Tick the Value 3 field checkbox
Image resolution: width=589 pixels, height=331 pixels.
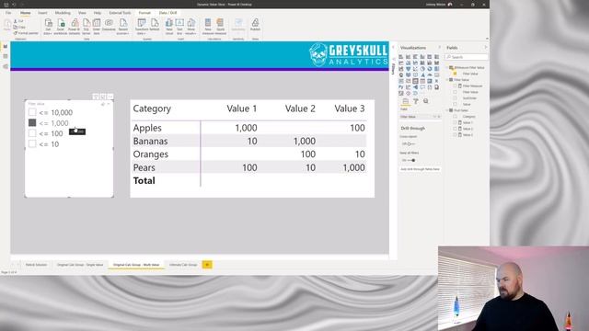[x=455, y=135]
